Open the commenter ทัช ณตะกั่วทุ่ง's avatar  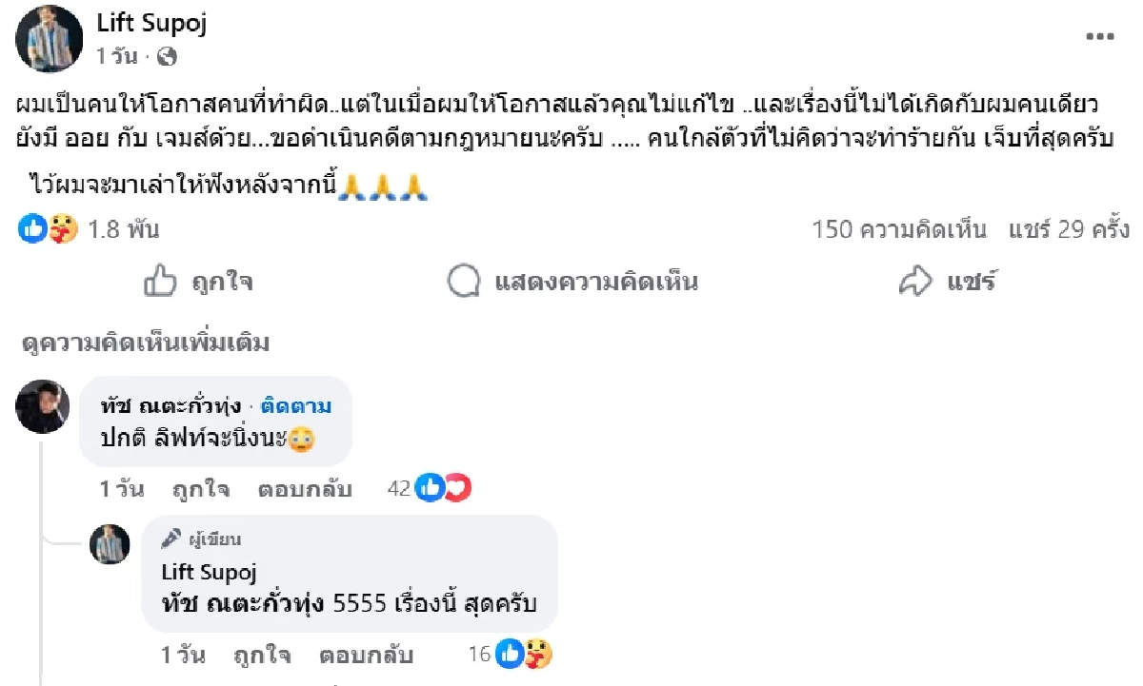click(43, 406)
